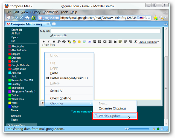Expand the More labels list
Viewport: 175px width, 138px height.
tap(14, 110)
